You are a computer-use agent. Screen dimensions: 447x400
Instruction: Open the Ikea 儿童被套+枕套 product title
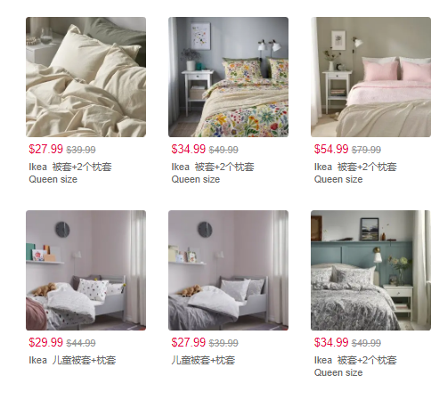click(72, 360)
